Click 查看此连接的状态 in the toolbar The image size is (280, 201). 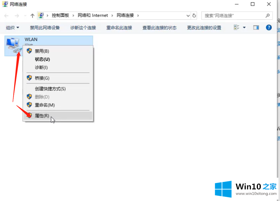(159, 28)
